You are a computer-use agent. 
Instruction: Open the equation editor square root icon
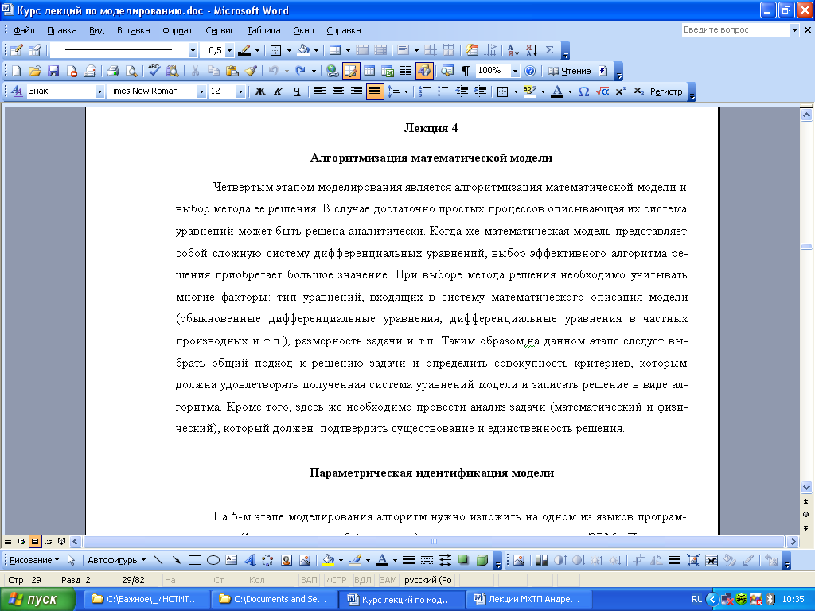click(x=602, y=91)
